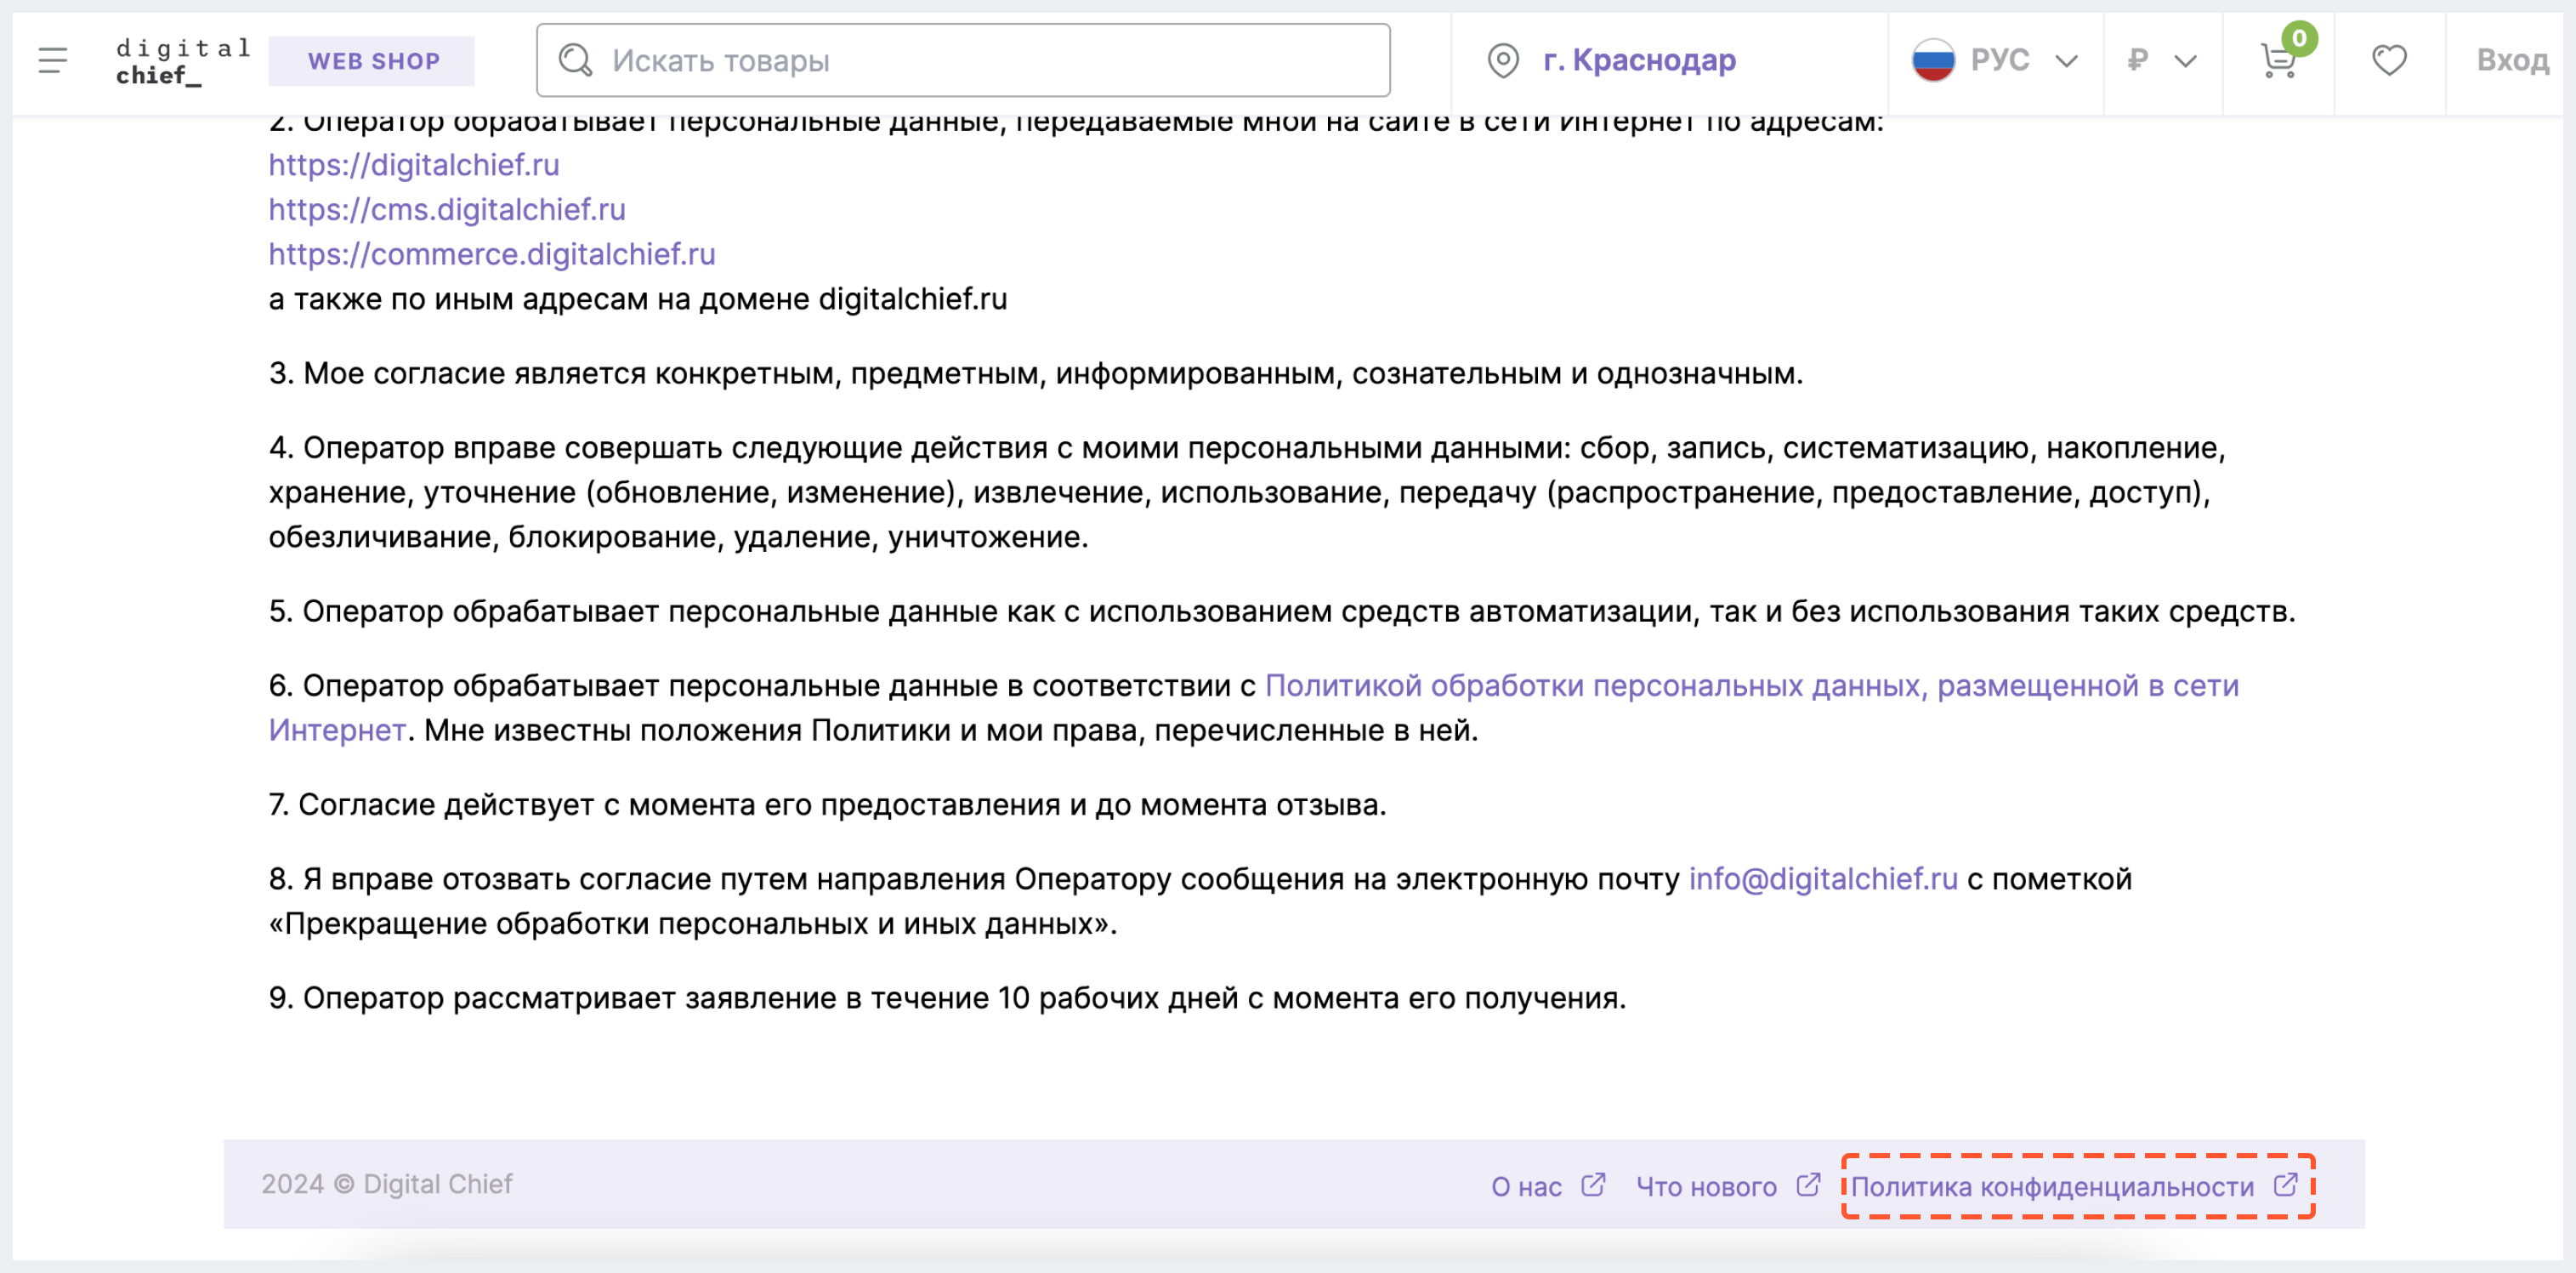Click paragraph '5. Оператор обрабатывает персональные данные'
The height and width of the screenshot is (1273, 2576).
[x=1282, y=611]
